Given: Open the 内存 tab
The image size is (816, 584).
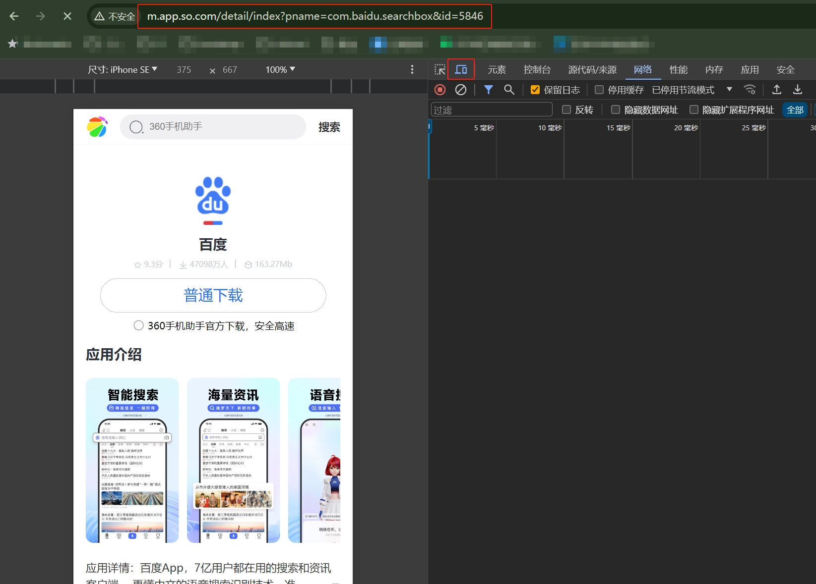Looking at the screenshot, I should point(714,69).
